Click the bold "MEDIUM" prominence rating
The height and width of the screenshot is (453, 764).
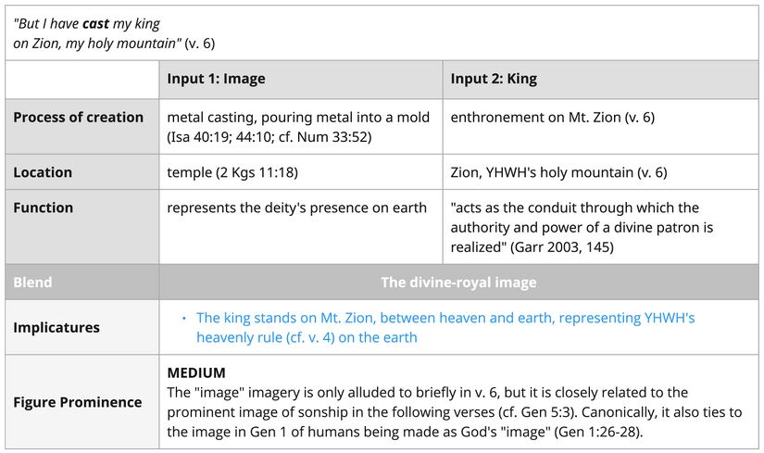pyautogui.click(x=196, y=372)
